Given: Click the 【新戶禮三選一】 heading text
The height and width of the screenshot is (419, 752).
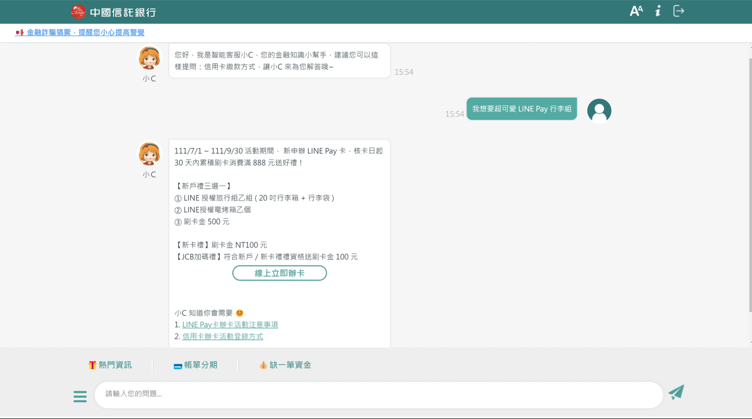Looking at the screenshot, I should tap(203, 186).
